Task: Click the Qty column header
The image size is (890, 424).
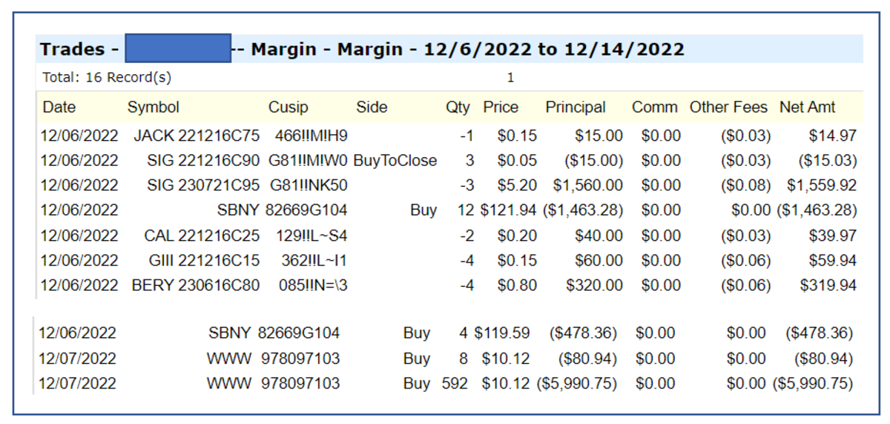Action: [458, 107]
